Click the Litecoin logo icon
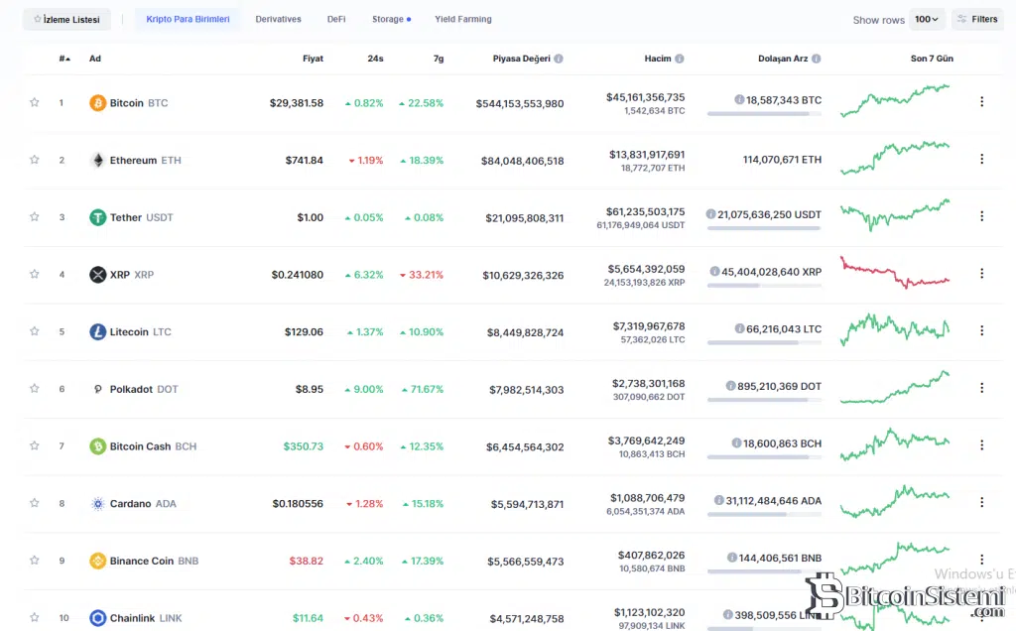1016x631 pixels. (97, 331)
